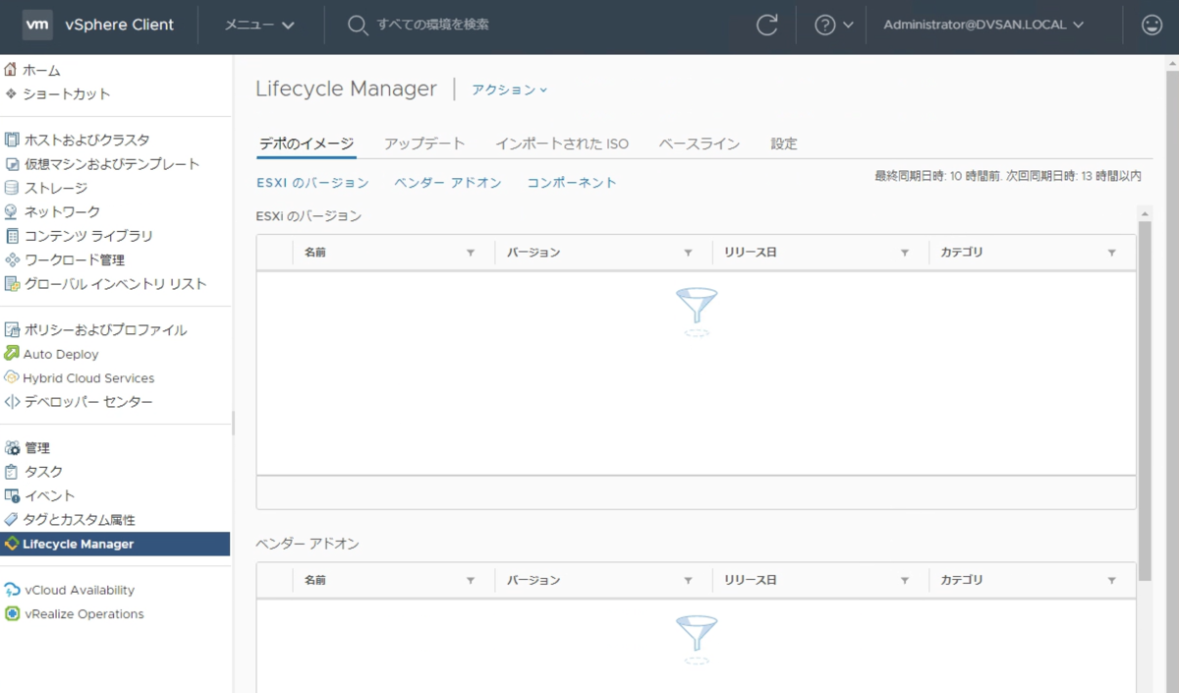Screen dimensions: 1179x693
Task: Click the vCloud Availability icon
Action: tap(12, 590)
